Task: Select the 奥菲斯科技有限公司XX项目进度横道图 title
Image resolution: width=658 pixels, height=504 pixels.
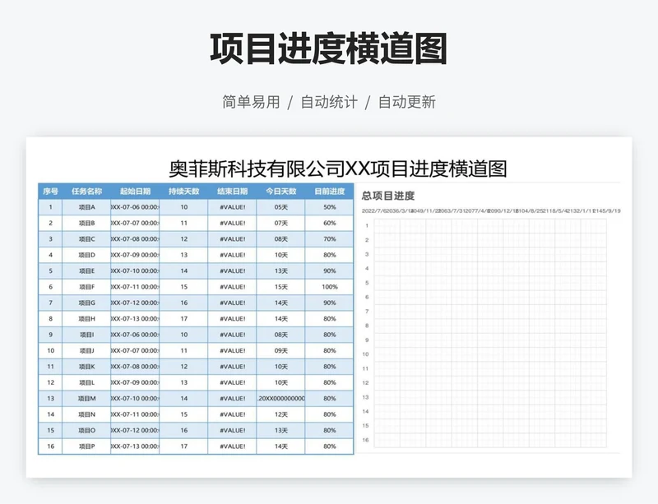Action: pyautogui.click(x=338, y=169)
